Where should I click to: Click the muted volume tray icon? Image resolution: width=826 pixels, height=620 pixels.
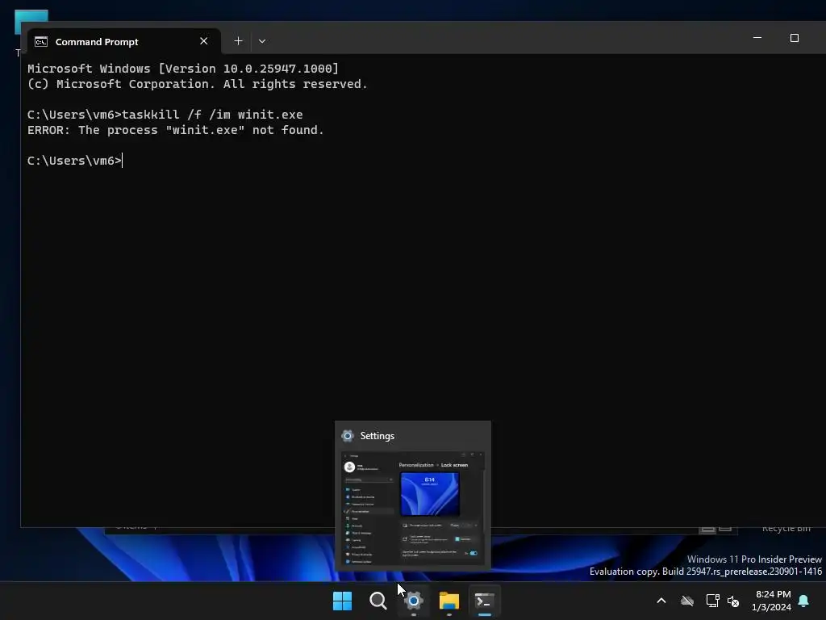click(733, 601)
